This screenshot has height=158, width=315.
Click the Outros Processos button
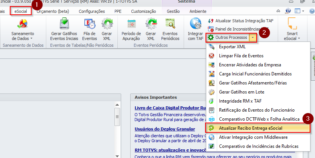click(x=228, y=37)
